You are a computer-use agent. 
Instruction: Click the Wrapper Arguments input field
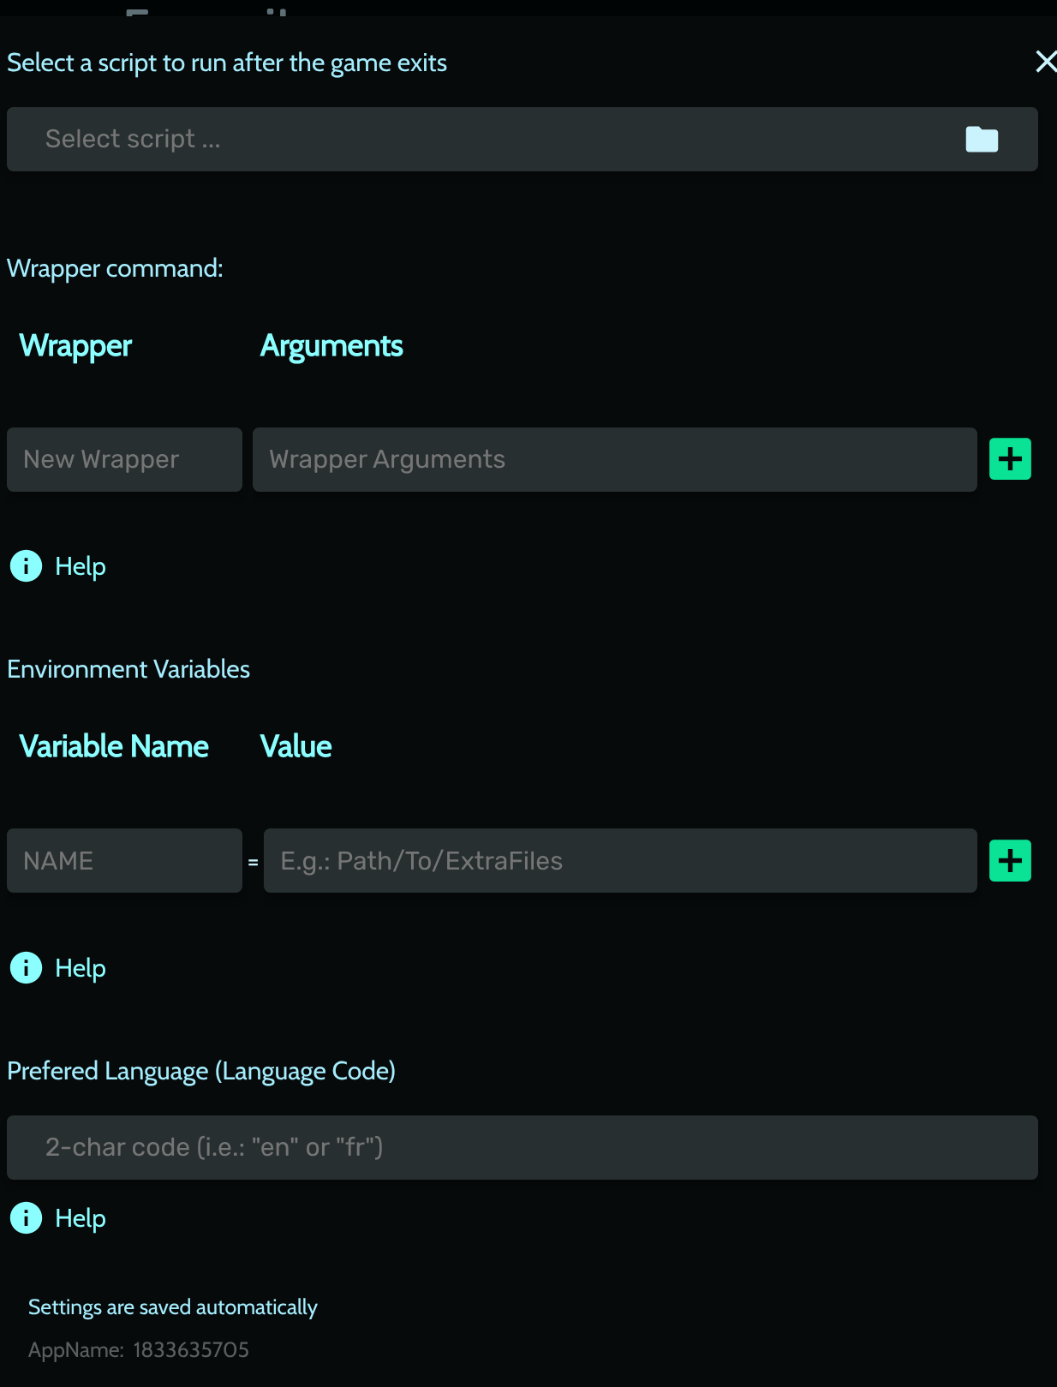point(614,460)
